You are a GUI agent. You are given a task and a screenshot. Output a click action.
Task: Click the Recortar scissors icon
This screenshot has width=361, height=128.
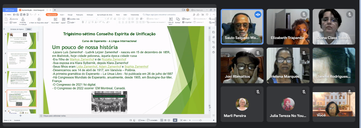tap(11, 19)
